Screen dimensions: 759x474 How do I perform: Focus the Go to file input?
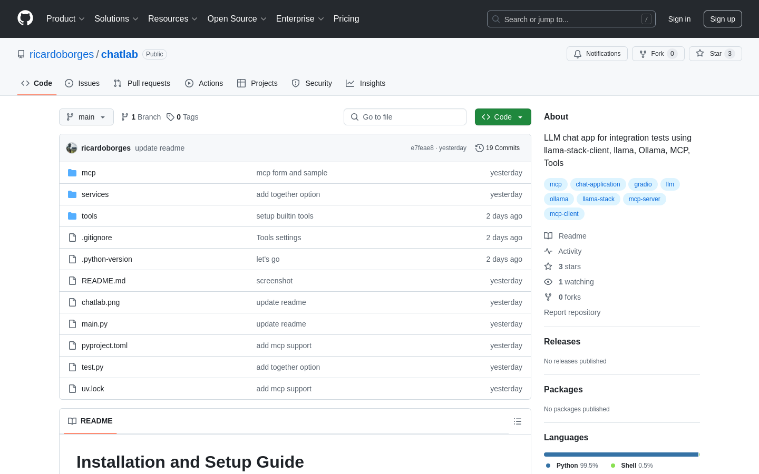pyautogui.click(x=405, y=117)
